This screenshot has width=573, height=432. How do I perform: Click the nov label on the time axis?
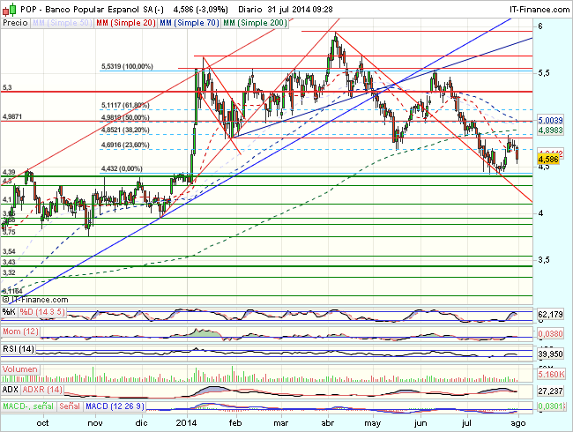95,423
